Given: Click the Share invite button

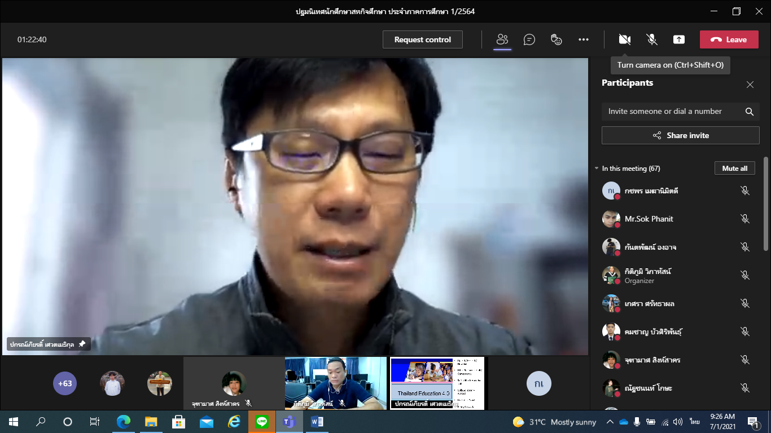Looking at the screenshot, I should pos(680,135).
